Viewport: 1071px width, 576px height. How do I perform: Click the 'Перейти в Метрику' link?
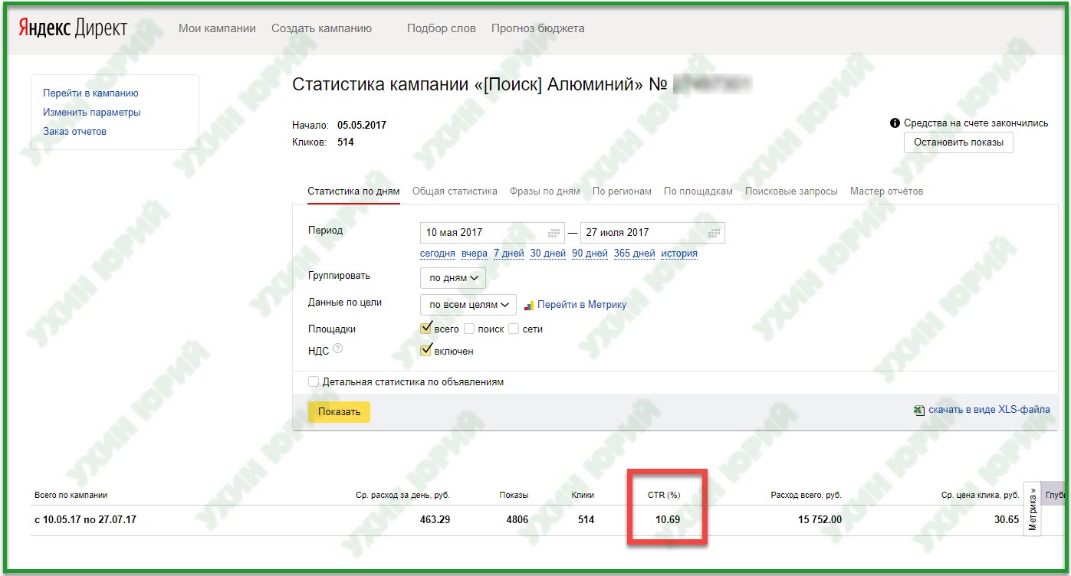[582, 305]
